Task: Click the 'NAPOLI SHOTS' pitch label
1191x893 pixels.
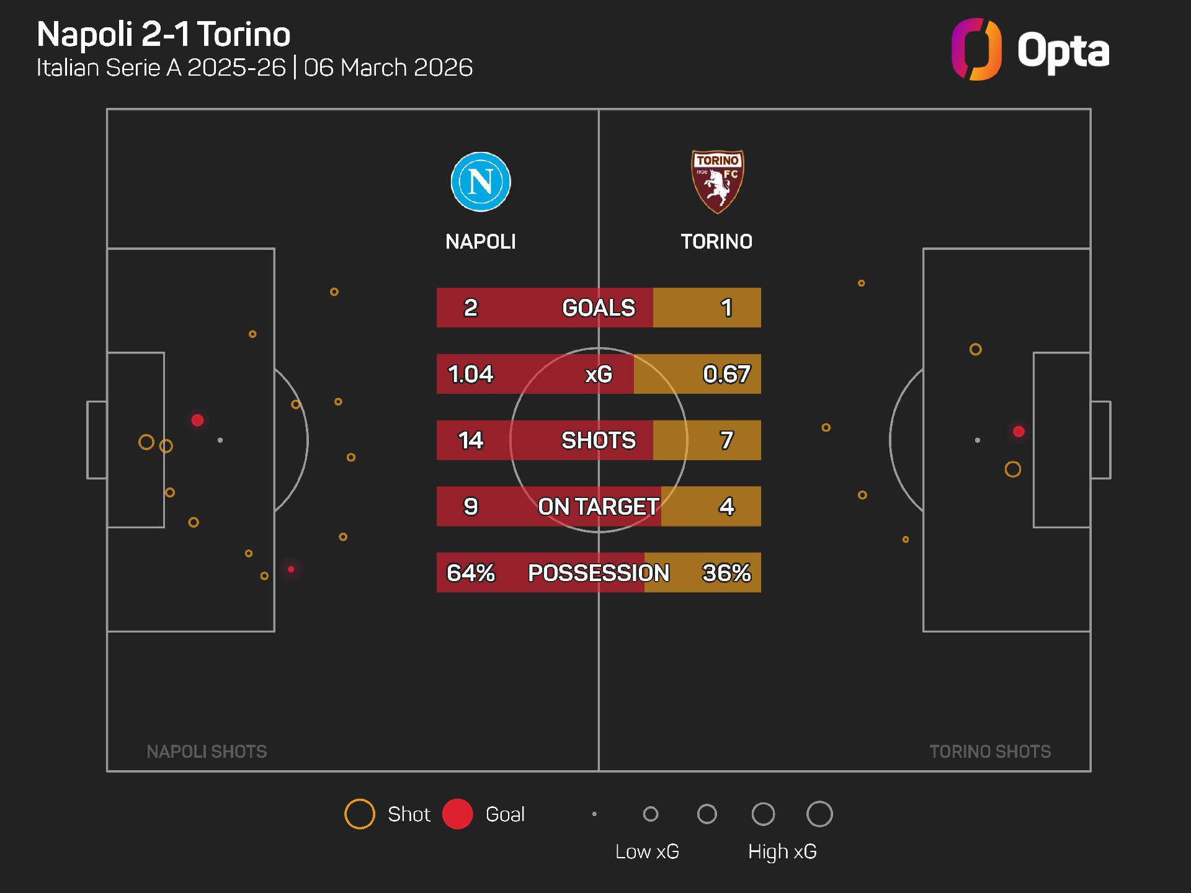Action: coord(207,752)
